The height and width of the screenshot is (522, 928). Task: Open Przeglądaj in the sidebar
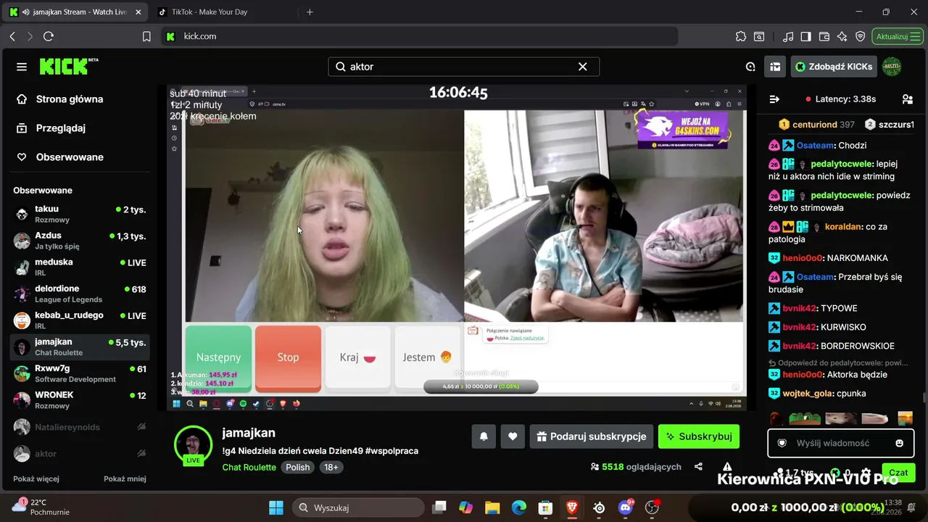coord(80,128)
